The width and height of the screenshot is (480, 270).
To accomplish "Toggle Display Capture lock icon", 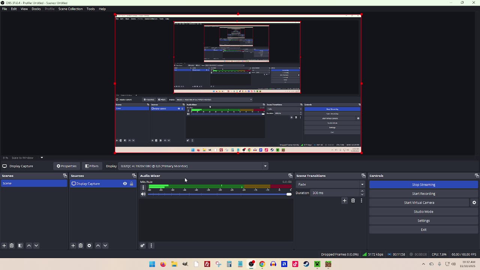I will tap(131, 184).
